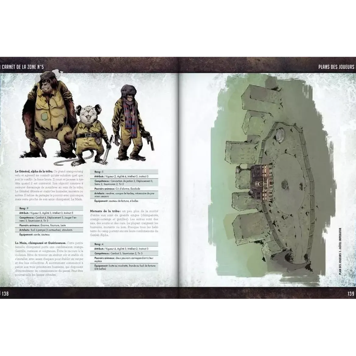
Task: Click skills row starting "Combat 4, Déplacement 3"
Action: [49, 219]
